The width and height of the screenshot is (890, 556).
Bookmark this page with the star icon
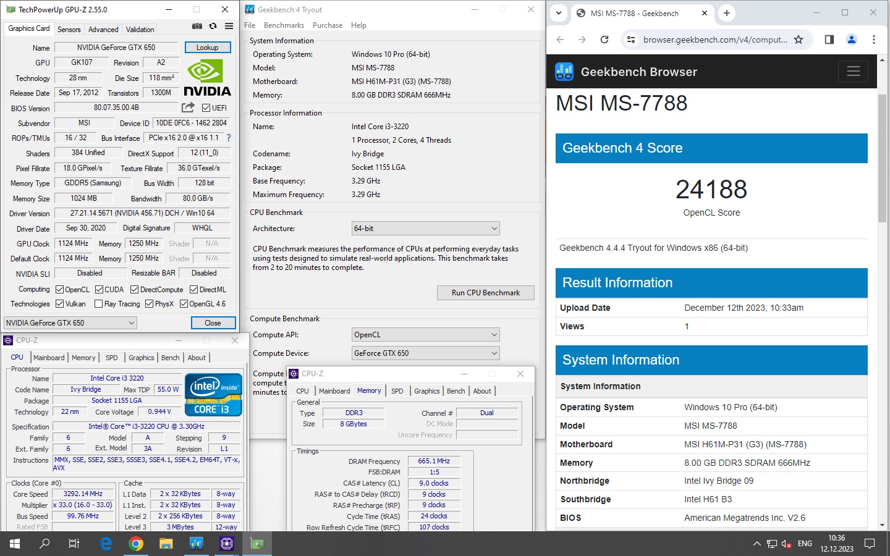[799, 40]
